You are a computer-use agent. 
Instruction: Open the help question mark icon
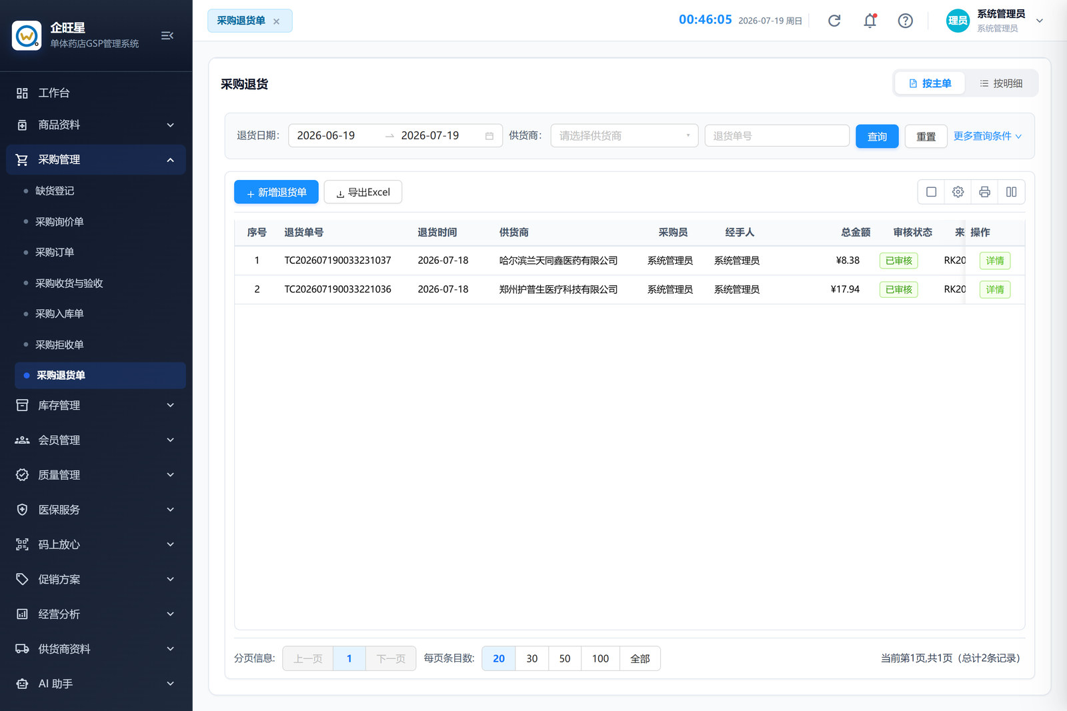[905, 21]
